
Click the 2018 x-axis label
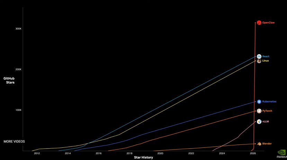click(129, 153)
